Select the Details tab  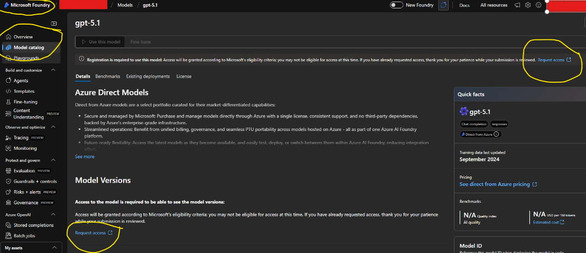coord(83,76)
